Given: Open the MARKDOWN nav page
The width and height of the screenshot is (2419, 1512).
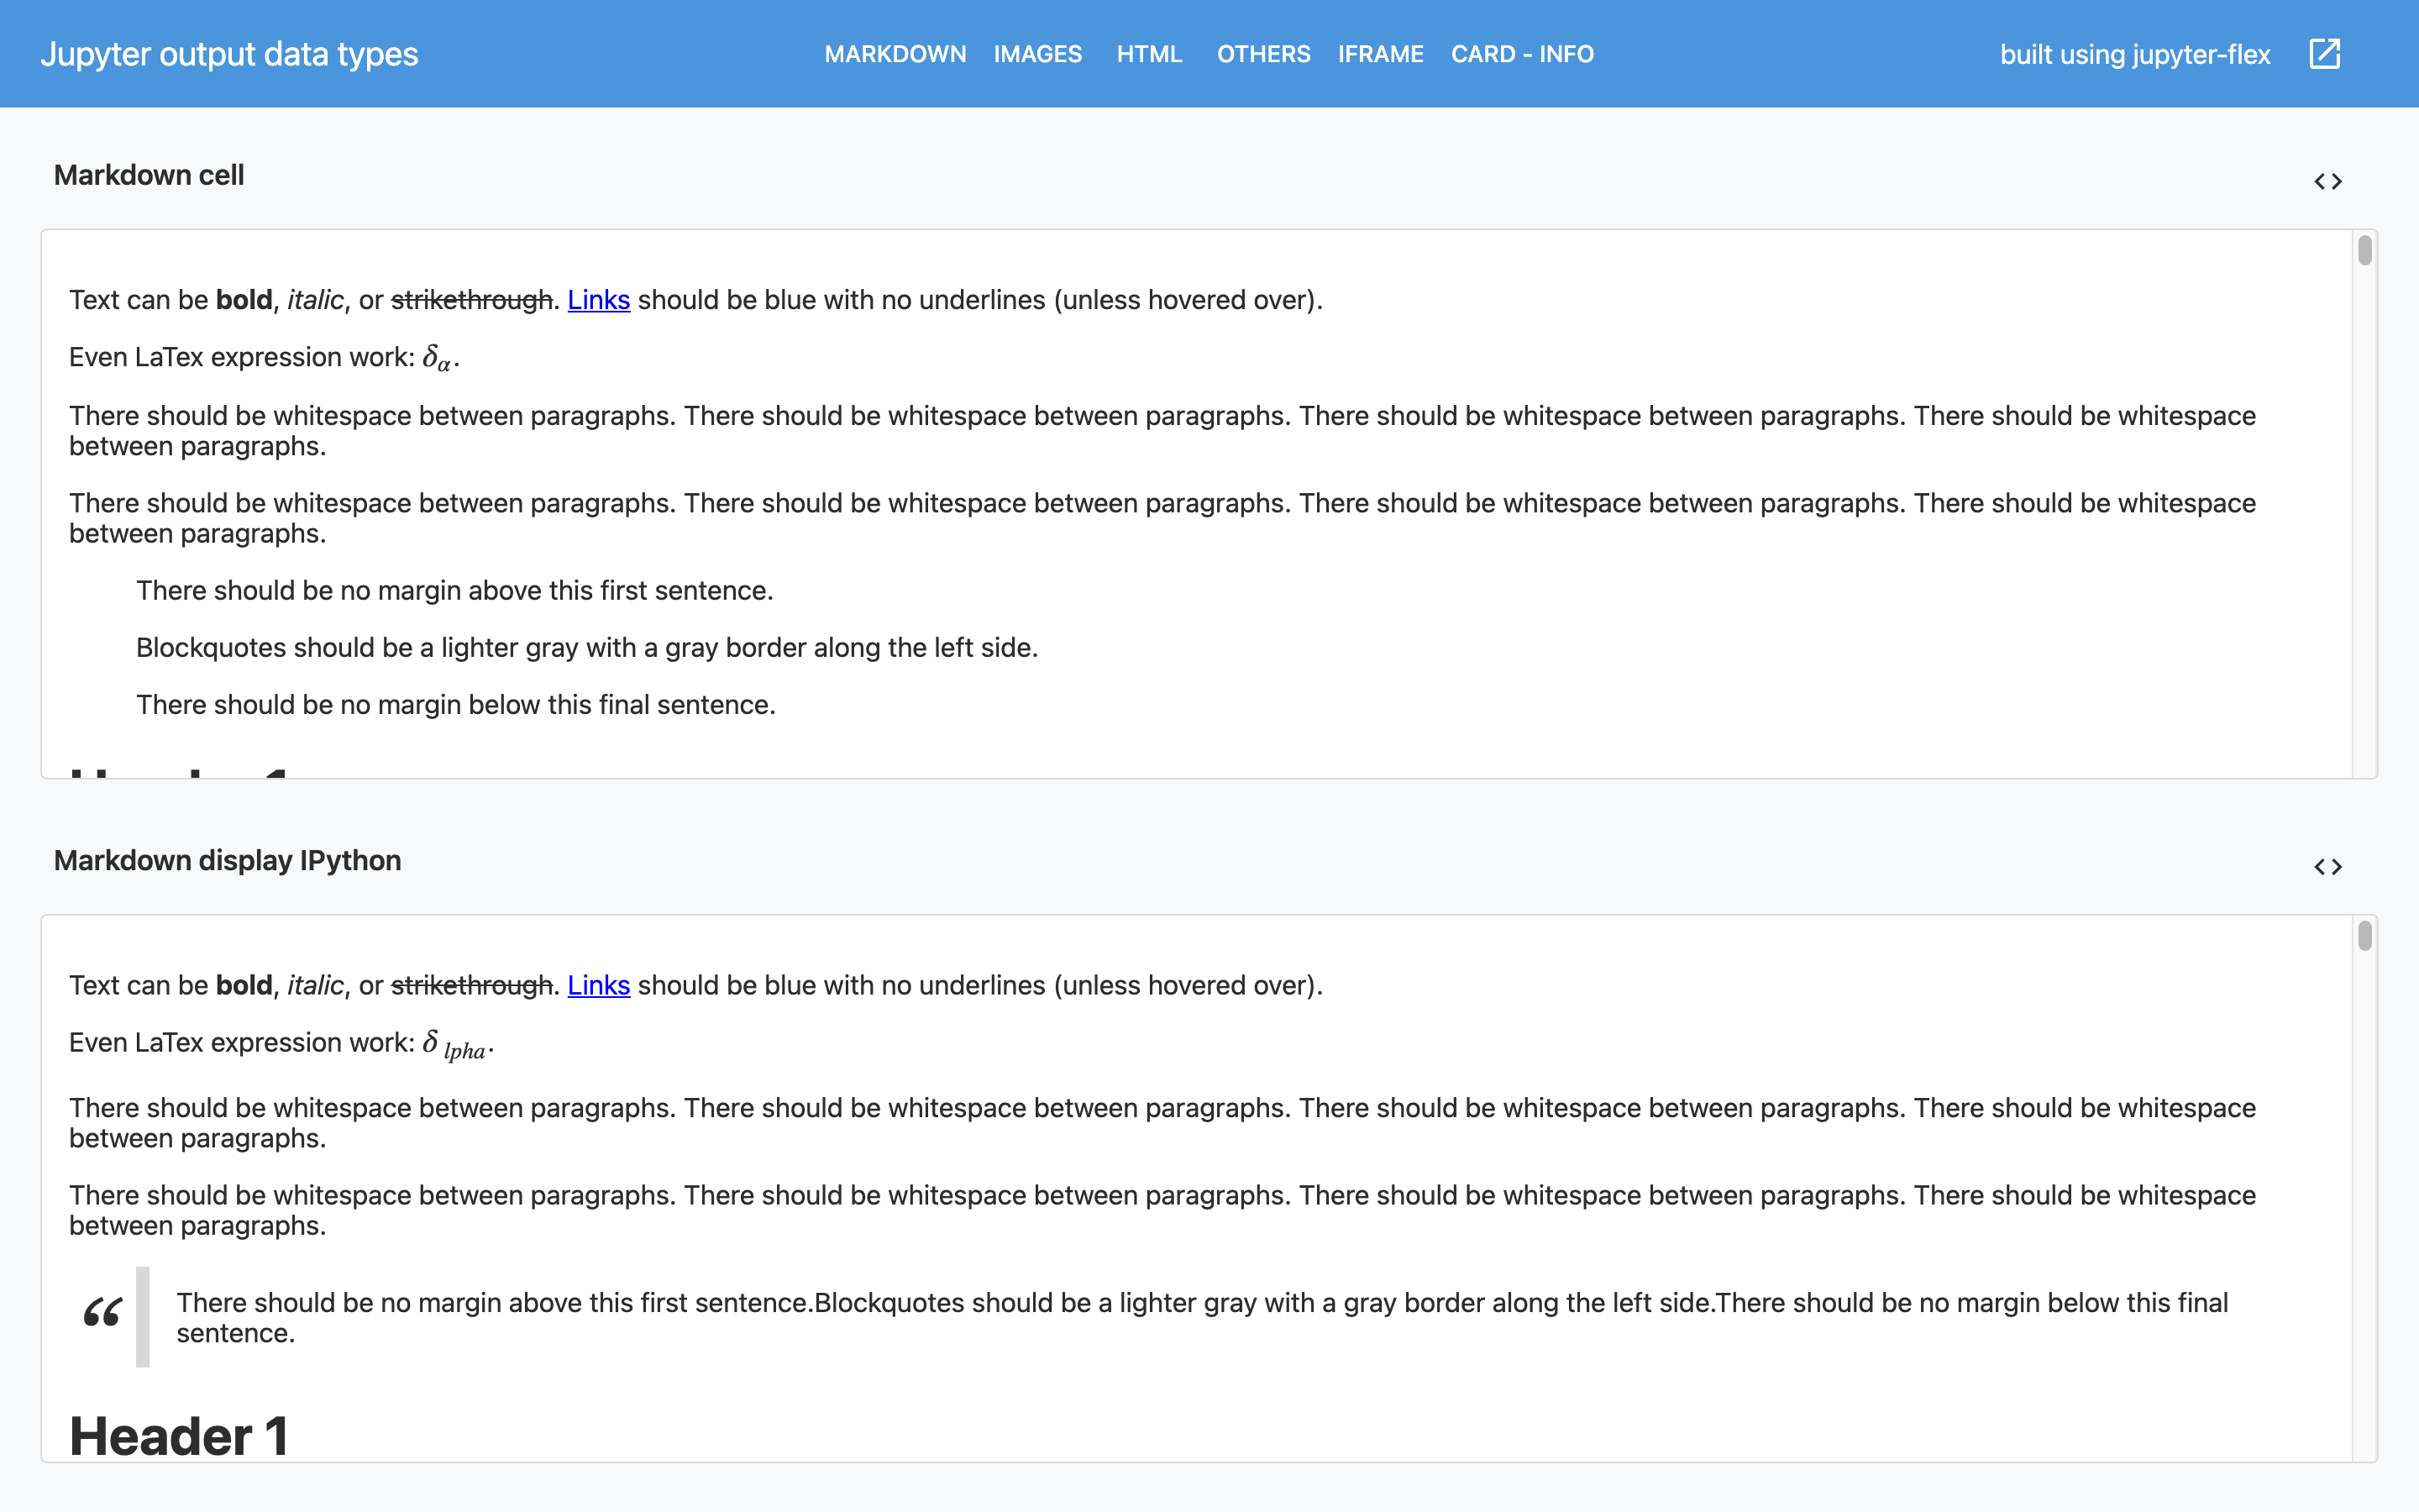Looking at the screenshot, I should 895,54.
